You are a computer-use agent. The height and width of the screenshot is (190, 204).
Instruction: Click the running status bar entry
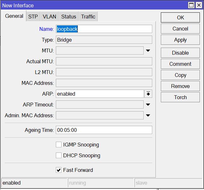101,183
